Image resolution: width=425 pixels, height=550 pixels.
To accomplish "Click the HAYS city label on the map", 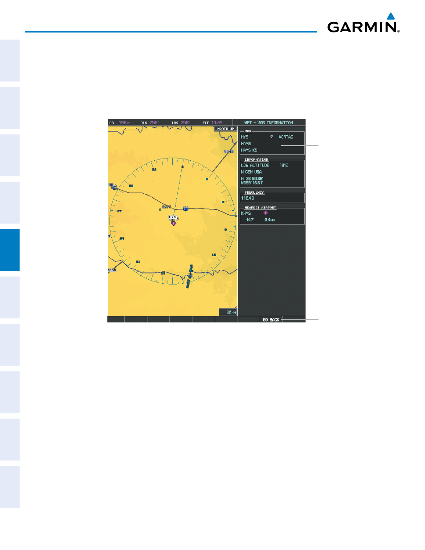I will pyautogui.click(x=167, y=207).
